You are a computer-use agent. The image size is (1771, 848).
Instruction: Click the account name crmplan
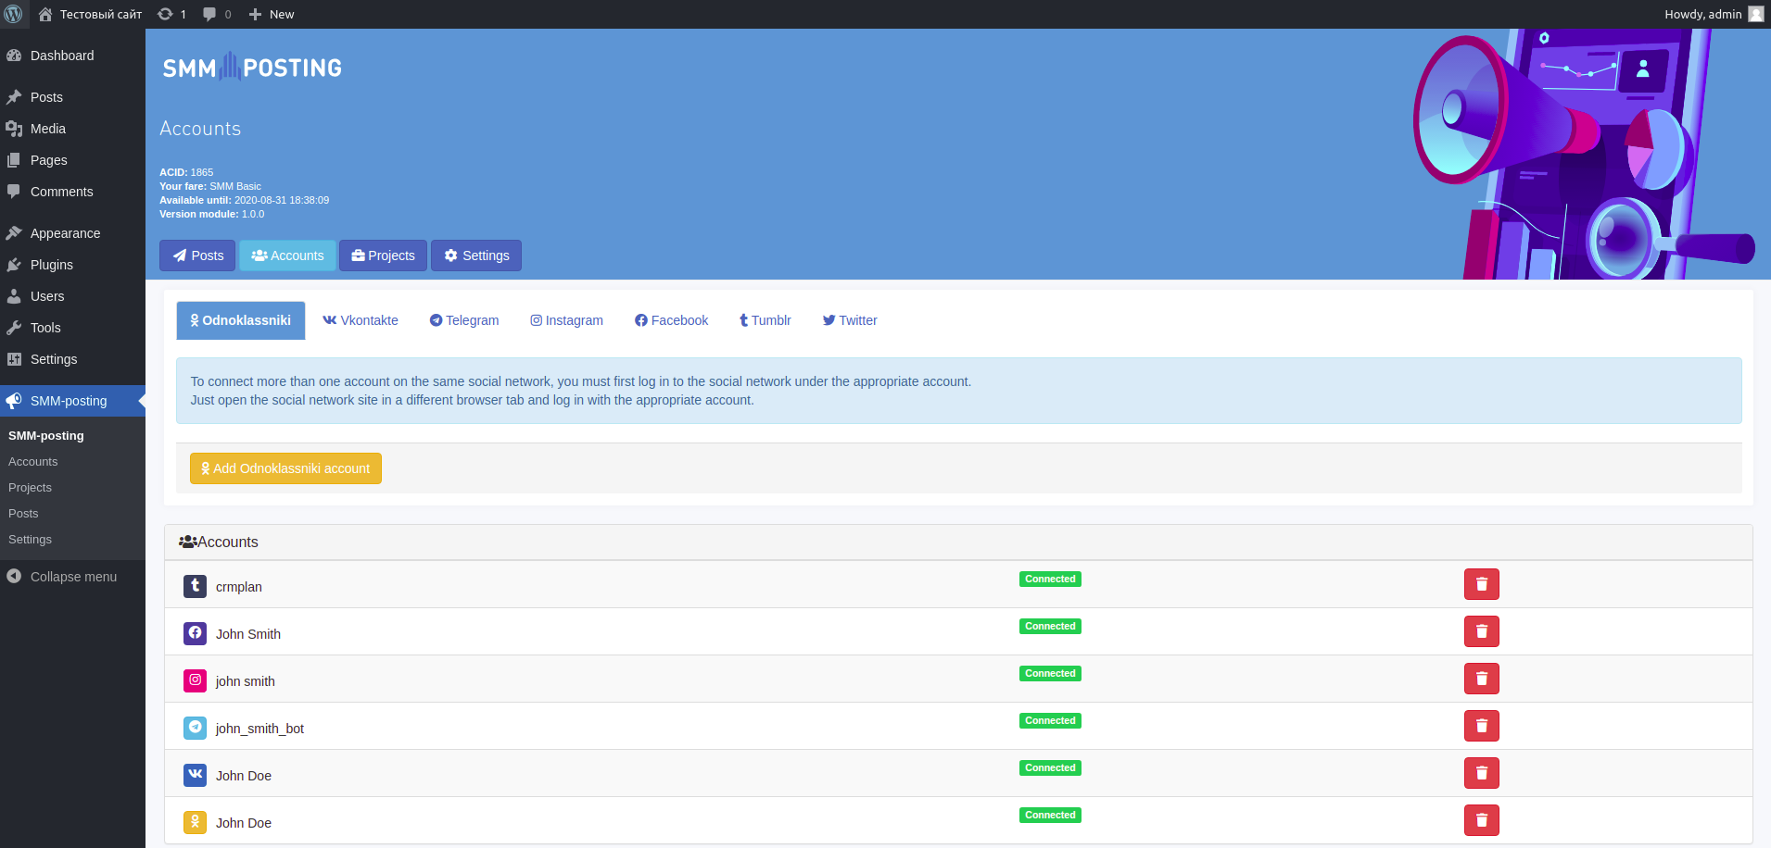239,587
